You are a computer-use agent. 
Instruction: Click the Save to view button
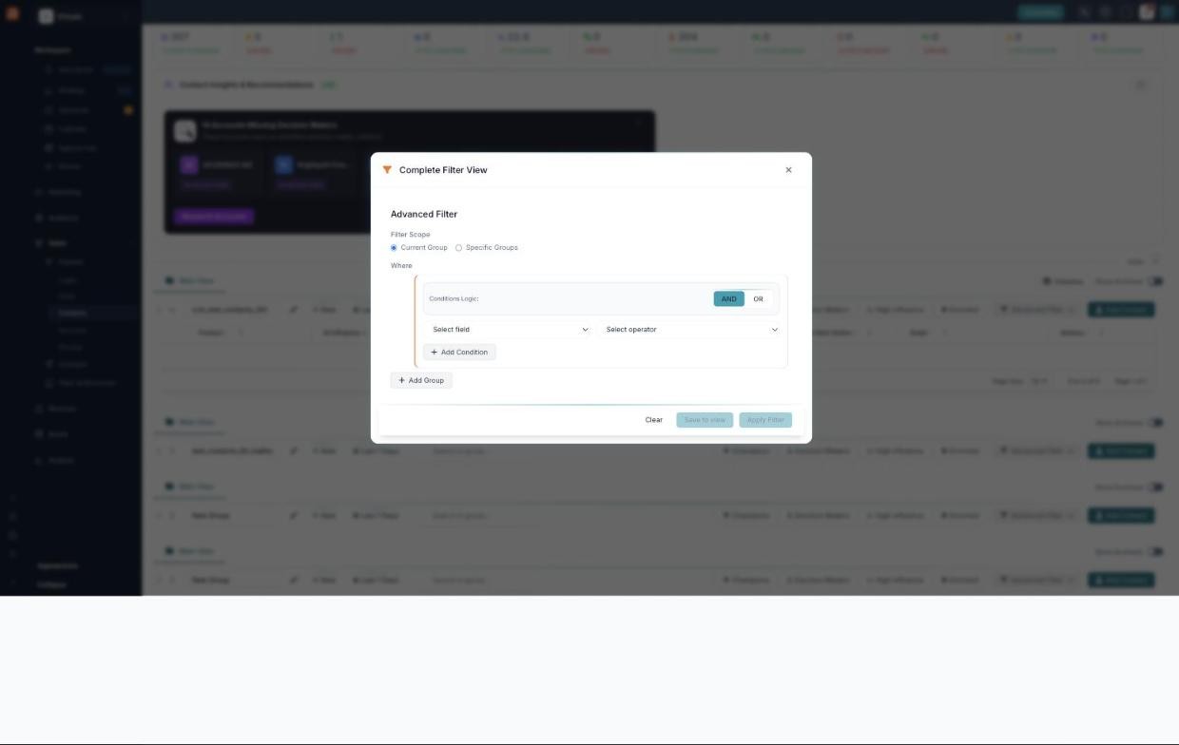[705, 420]
